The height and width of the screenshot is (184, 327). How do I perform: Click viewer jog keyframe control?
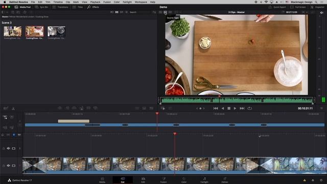point(200,108)
